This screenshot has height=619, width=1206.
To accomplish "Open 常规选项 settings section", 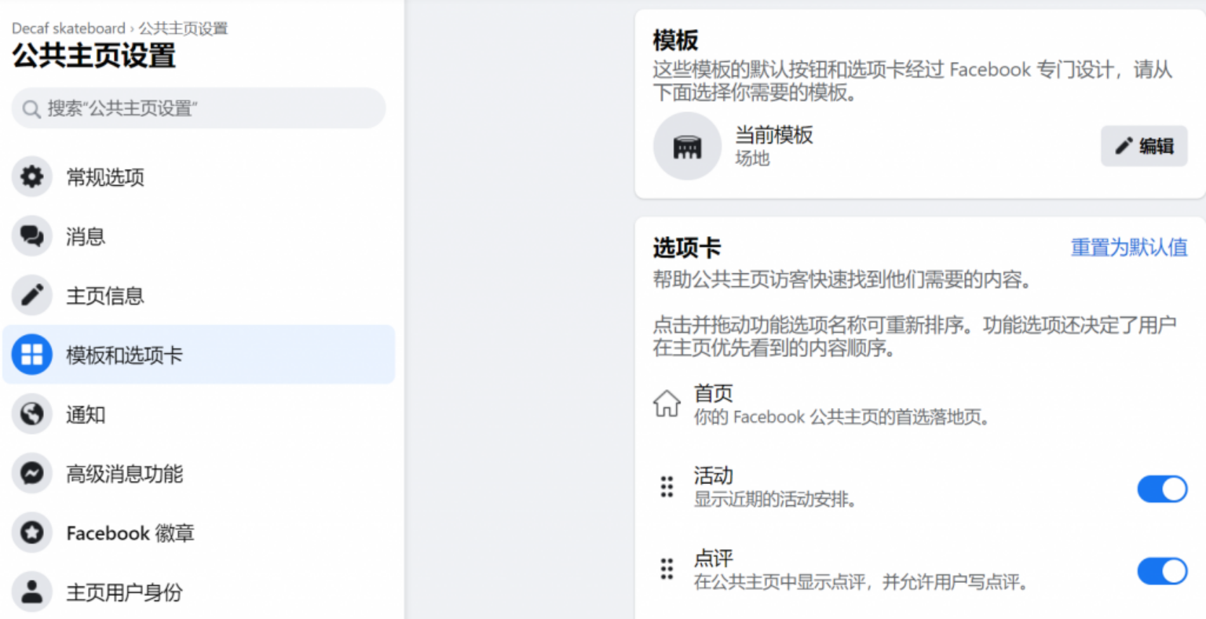I will pos(199,177).
